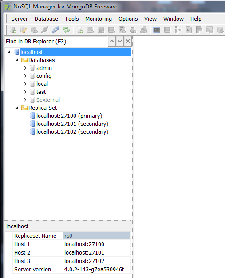
Task: Click the find previous up arrow button
Action: click(112, 41)
